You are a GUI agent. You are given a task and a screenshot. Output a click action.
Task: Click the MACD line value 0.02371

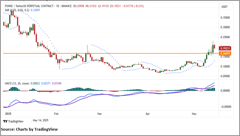pyautogui.click(x=46, y=84)
